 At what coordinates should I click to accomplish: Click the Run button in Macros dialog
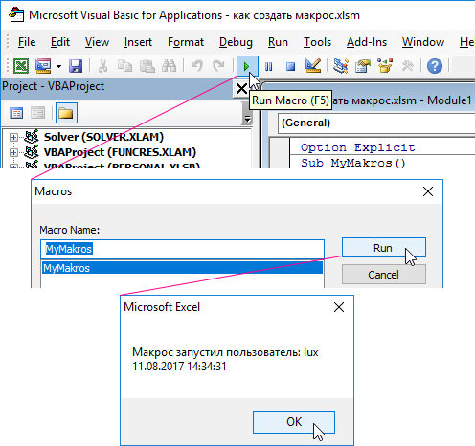(x=384, y=248)
